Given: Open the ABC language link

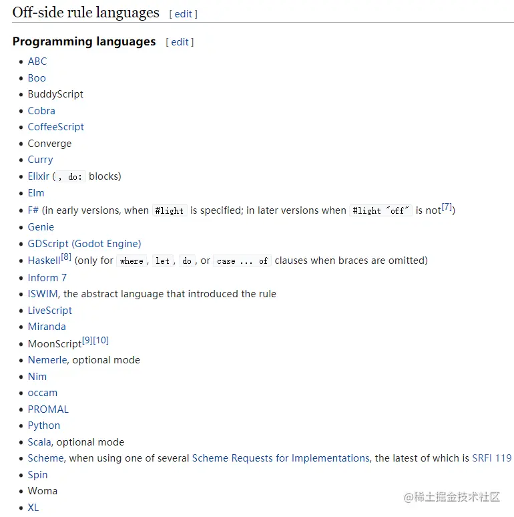Looking at the screenshot, I should pyautogui.click(x=37, y=61).
